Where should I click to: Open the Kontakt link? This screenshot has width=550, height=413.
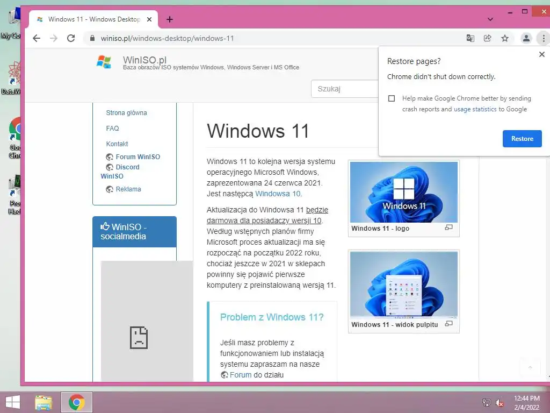tap(117, 144)
